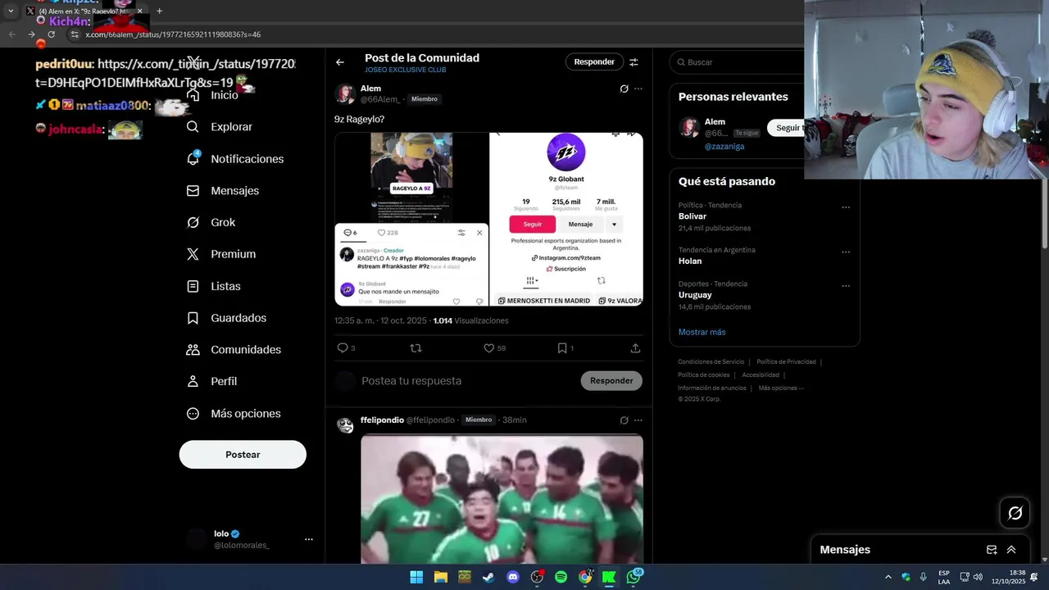Image resolution: width=1049 pixels, height=590 pixels.
Task: Click the Responder button in the header
Action: pyautogui.click(x=594, y=62)
